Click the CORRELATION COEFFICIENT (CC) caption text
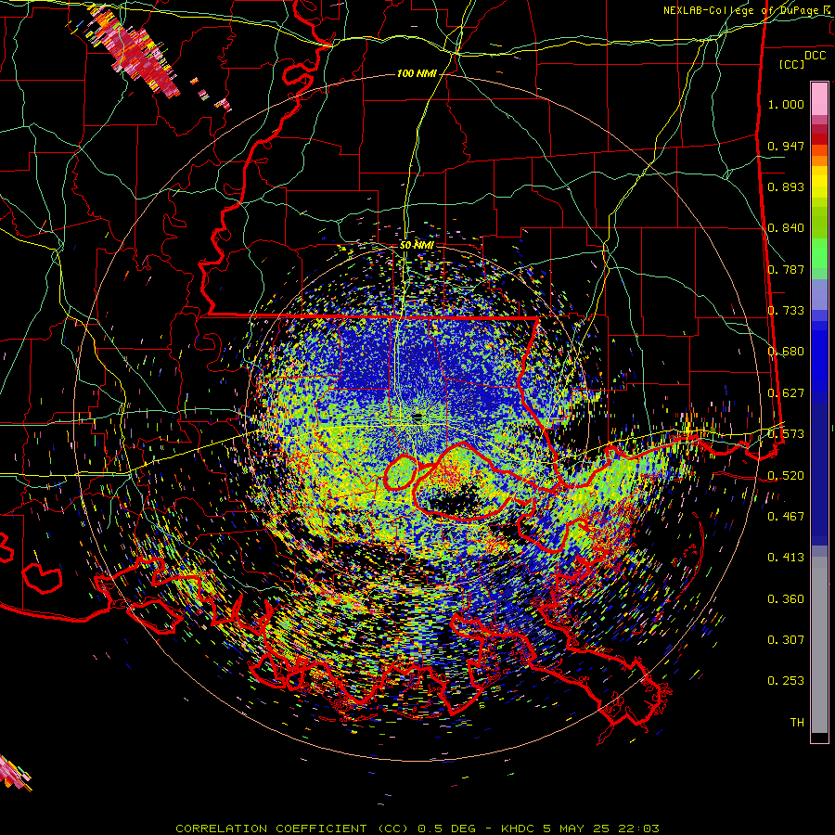 291,829
